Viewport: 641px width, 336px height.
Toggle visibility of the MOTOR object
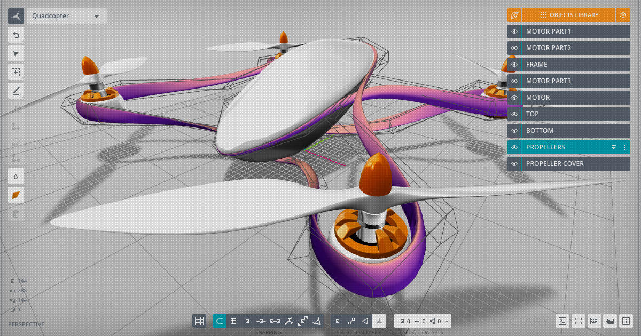pyautogui.click(x=514, y=98)
